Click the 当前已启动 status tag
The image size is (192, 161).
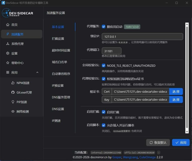point(132,27)
